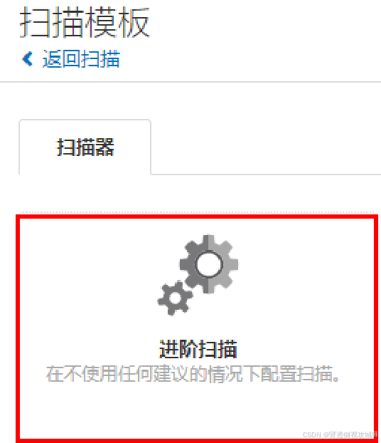Image resolution: width=381 pixels, height=443 pixels.
Task: Click the CSDN watermark text
Action: 340,434
